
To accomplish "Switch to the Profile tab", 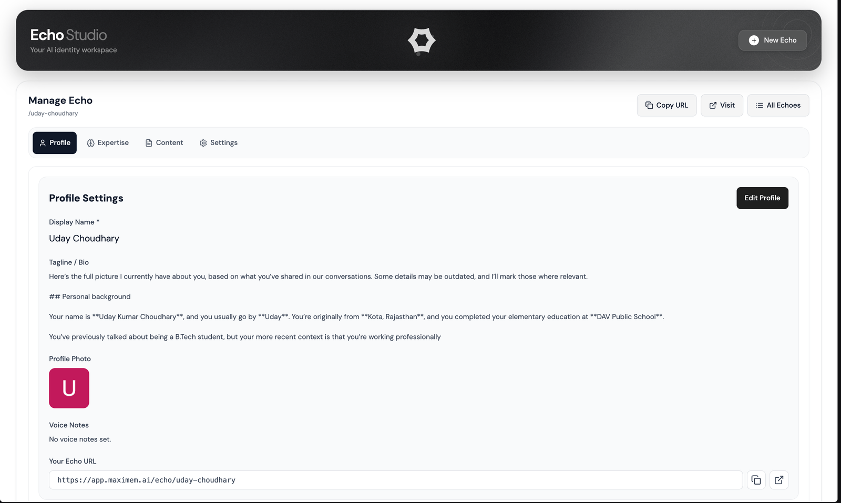I will pyautogui.click(x=55, y=143).
